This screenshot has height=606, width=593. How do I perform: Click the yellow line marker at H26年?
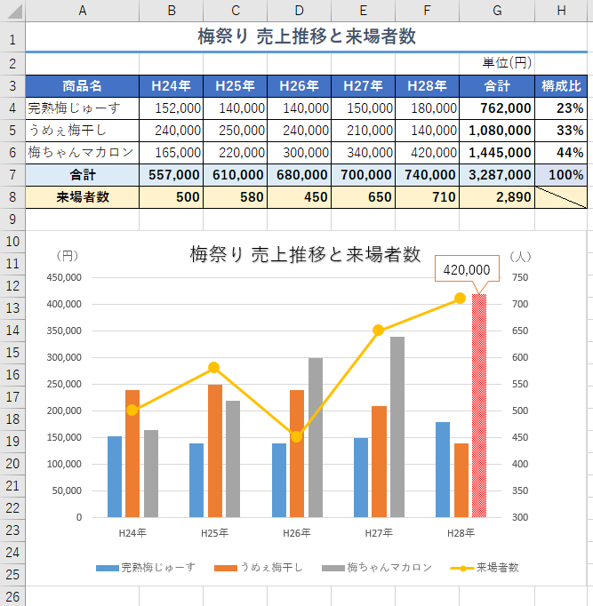click(x=297, y=436)
